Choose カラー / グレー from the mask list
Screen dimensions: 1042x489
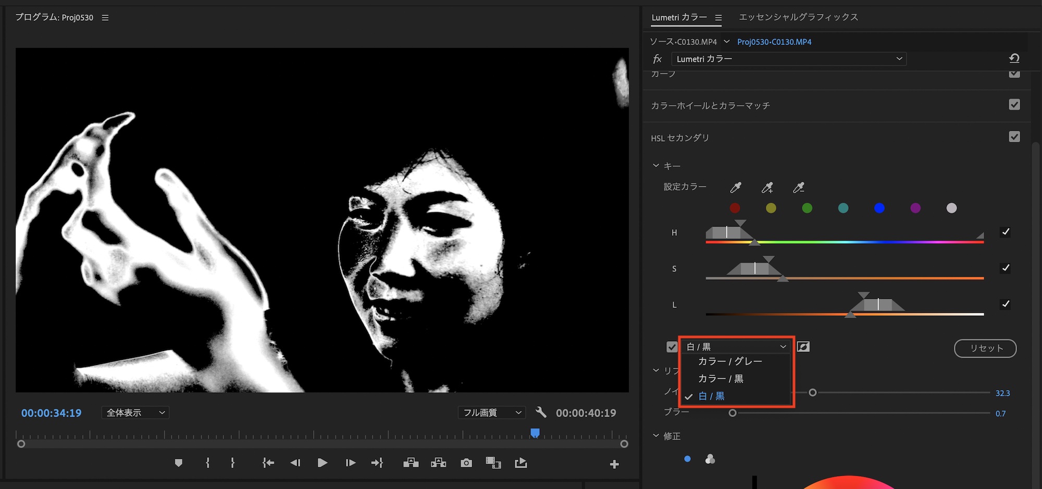[x=730, y=361]
